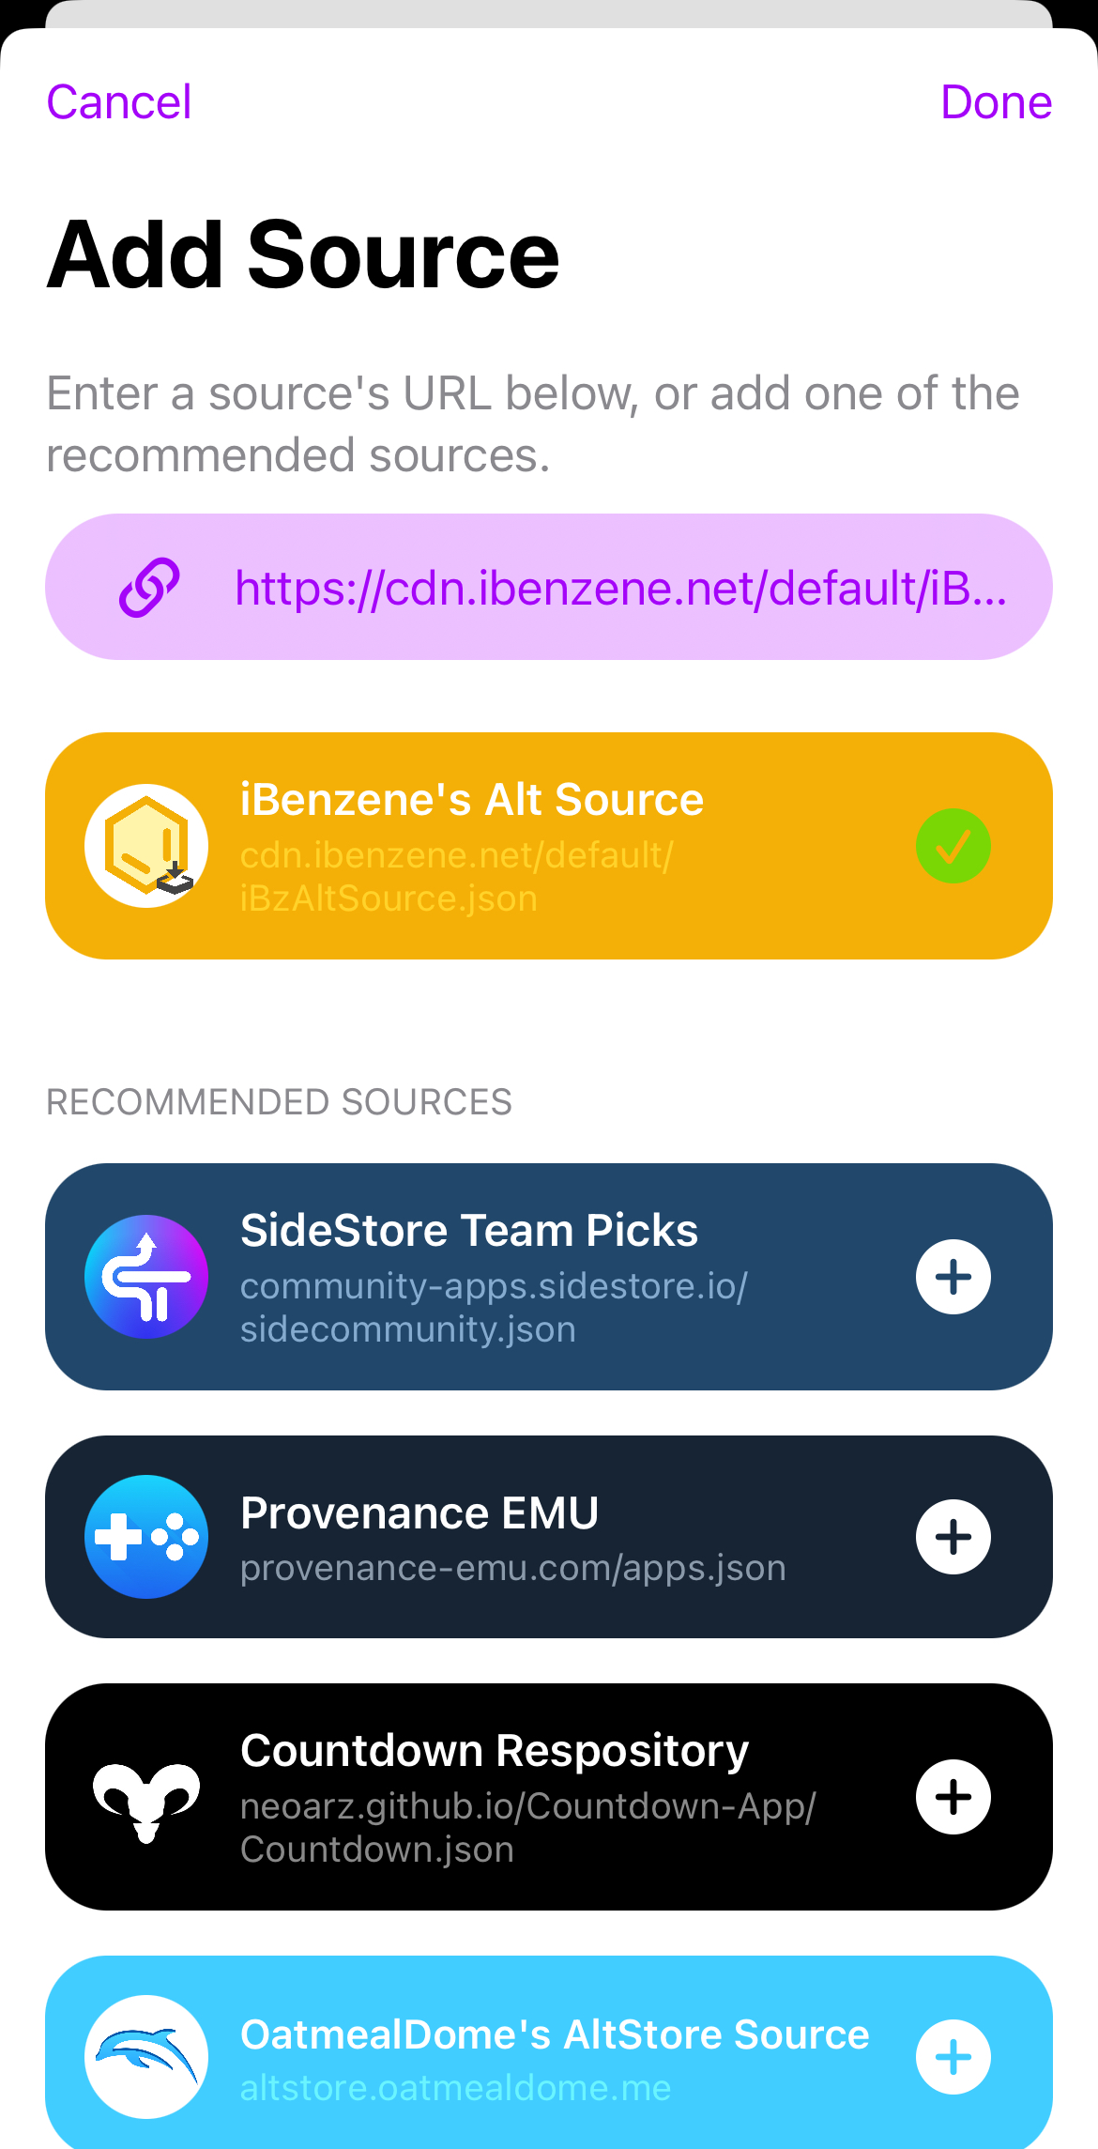Open OatmealDome's AltStore Source title

click(x=554, y=2034)
